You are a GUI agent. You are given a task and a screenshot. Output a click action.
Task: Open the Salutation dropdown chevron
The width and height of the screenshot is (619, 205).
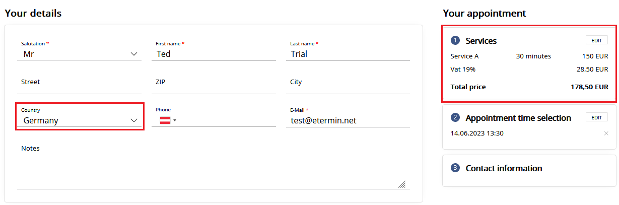coord(134,54)
